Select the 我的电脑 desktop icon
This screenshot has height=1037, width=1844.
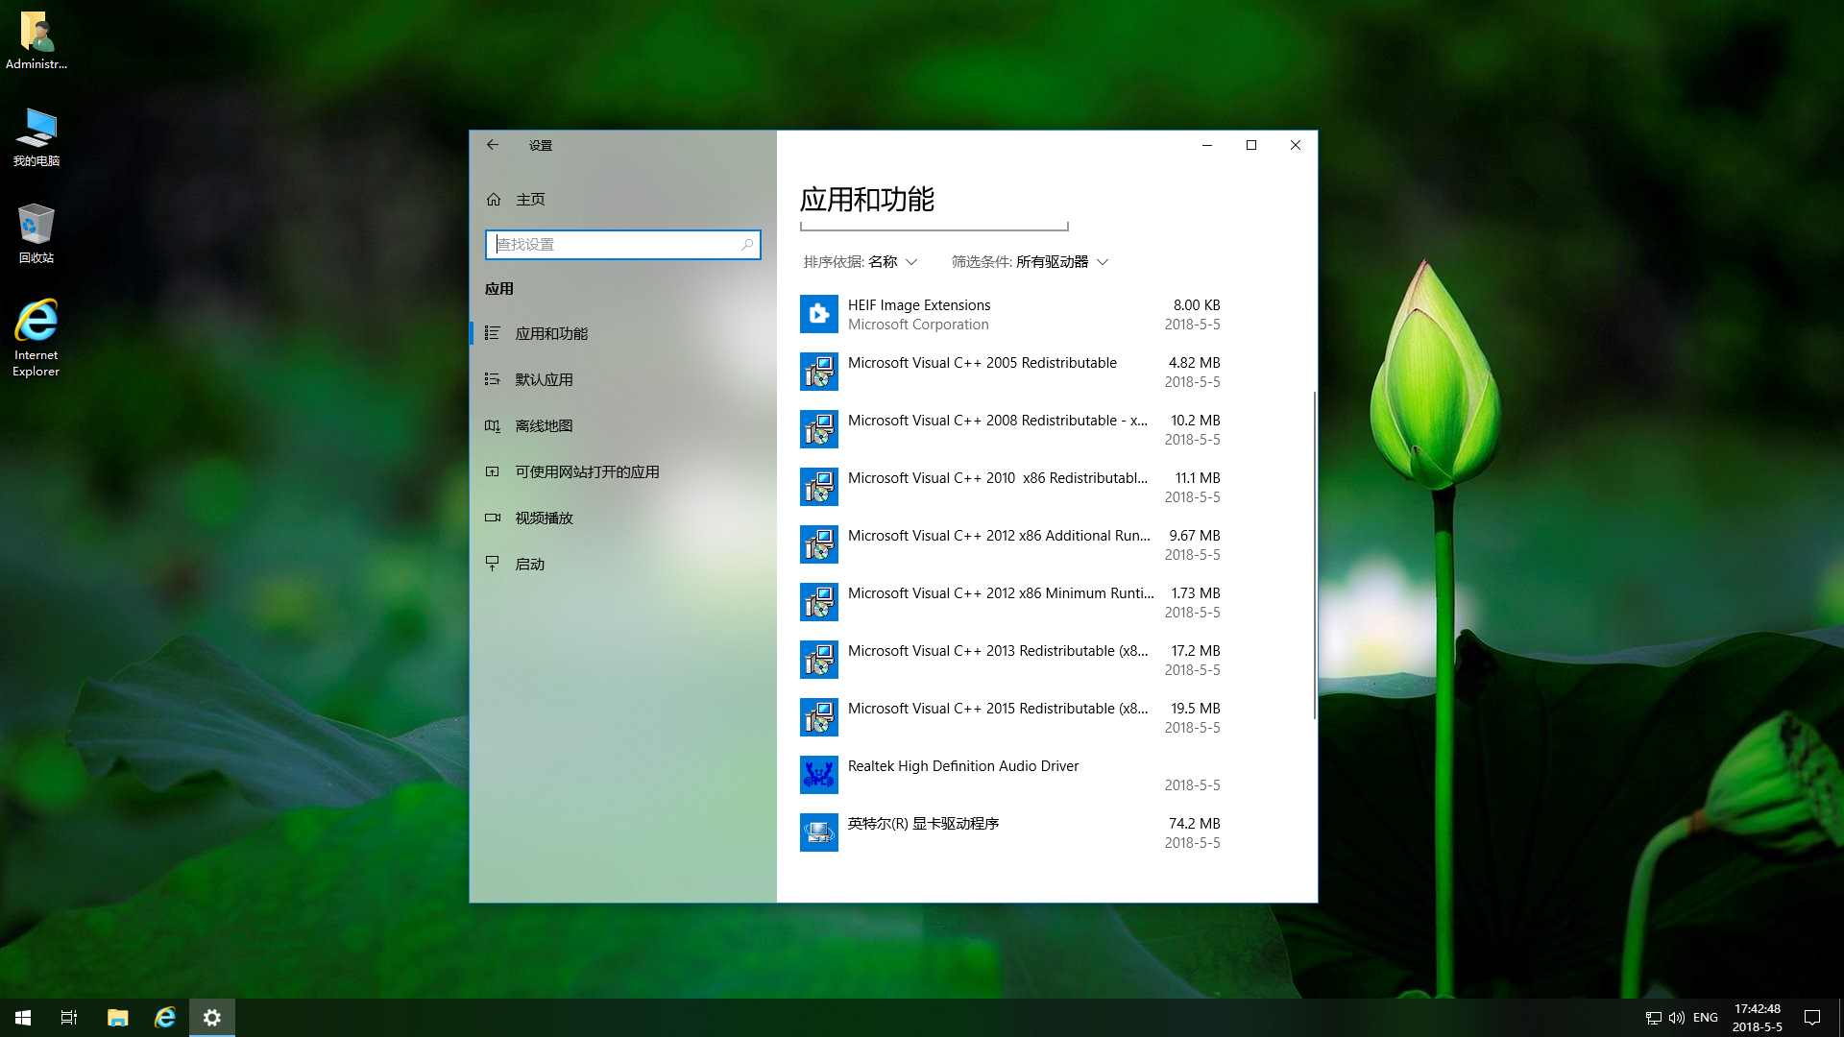(36, 137)
